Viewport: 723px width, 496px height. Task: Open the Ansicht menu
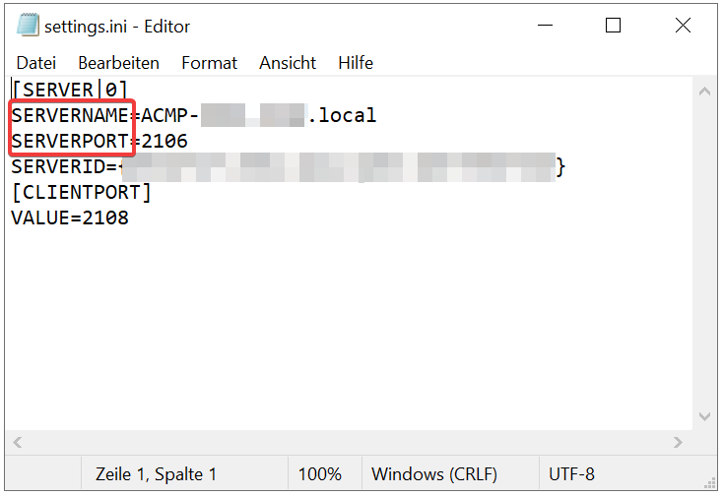pos(288,63)
